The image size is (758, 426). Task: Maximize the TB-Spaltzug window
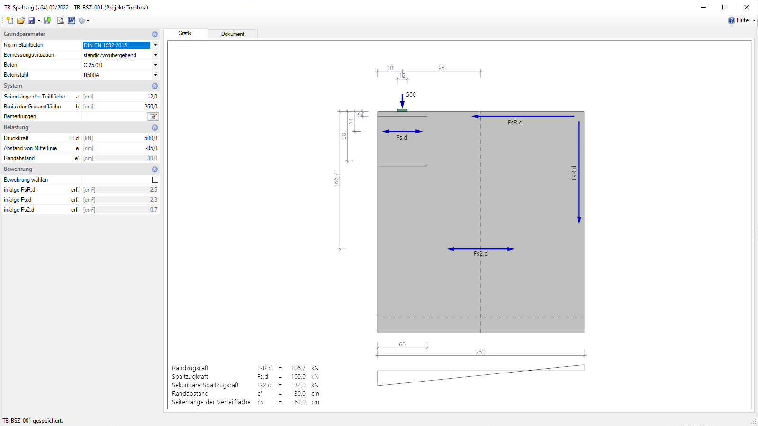(725, 7)
